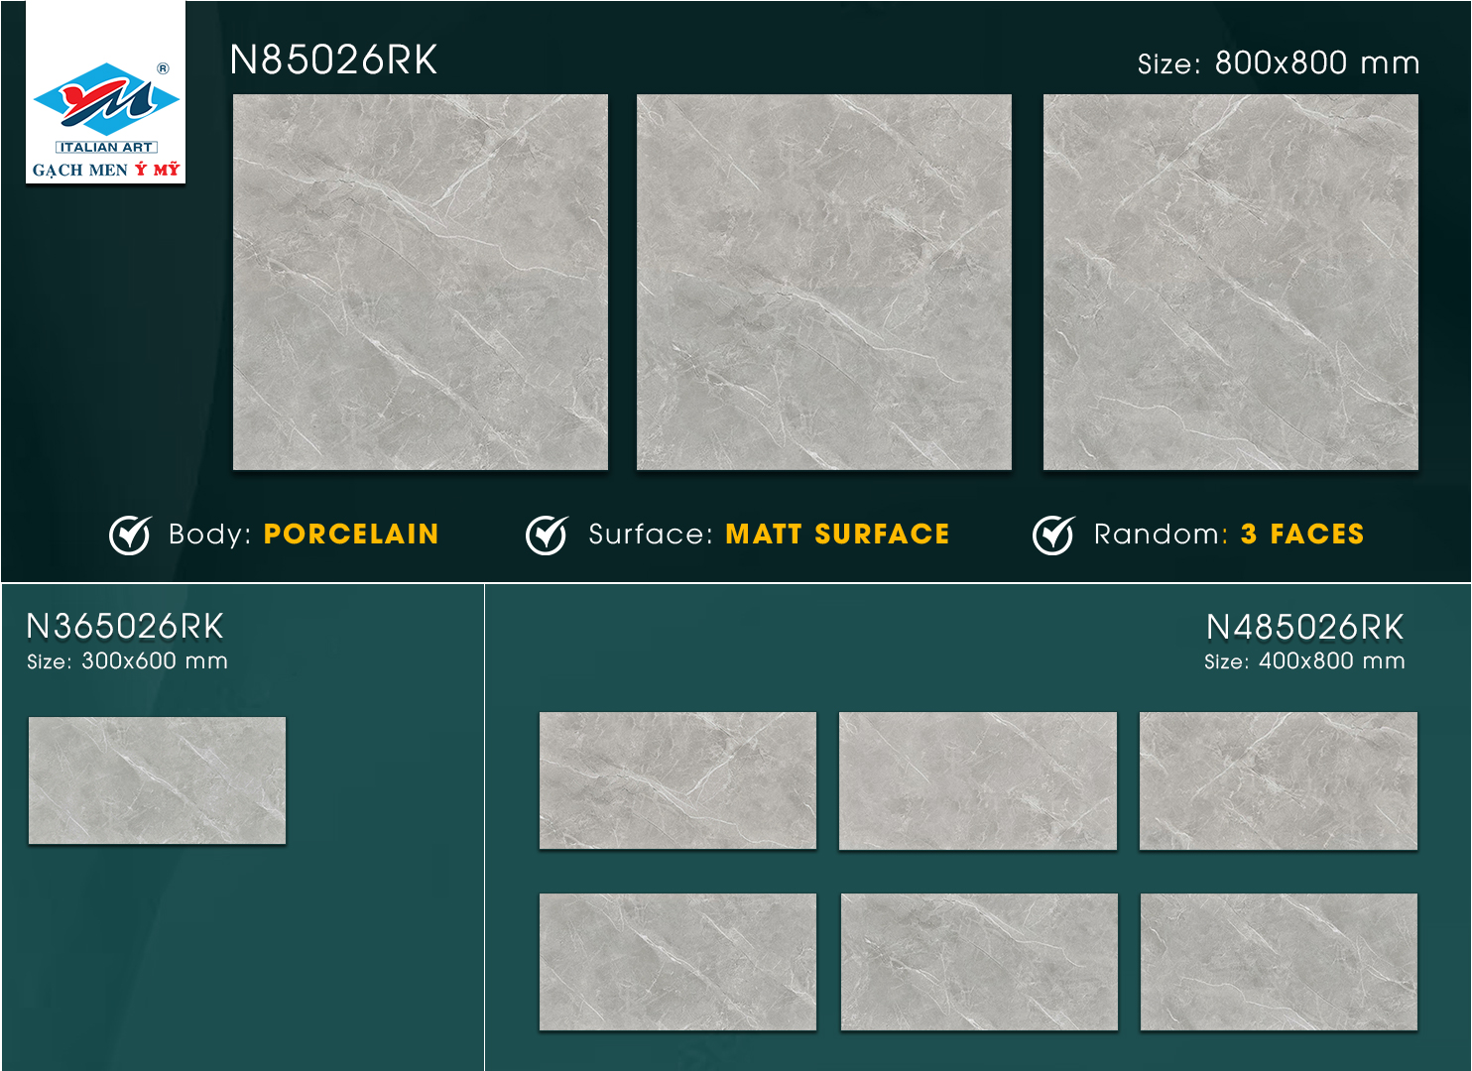Click the Ý Mỹ Italian Art logo

[x=105, y=94]
